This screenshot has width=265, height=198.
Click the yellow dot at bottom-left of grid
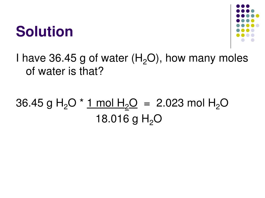[238, 35]
